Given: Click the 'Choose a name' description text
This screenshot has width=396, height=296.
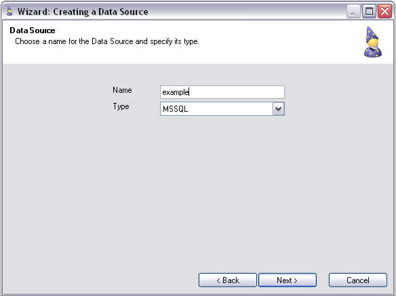Looking at the screenshot, I should 107,41.
